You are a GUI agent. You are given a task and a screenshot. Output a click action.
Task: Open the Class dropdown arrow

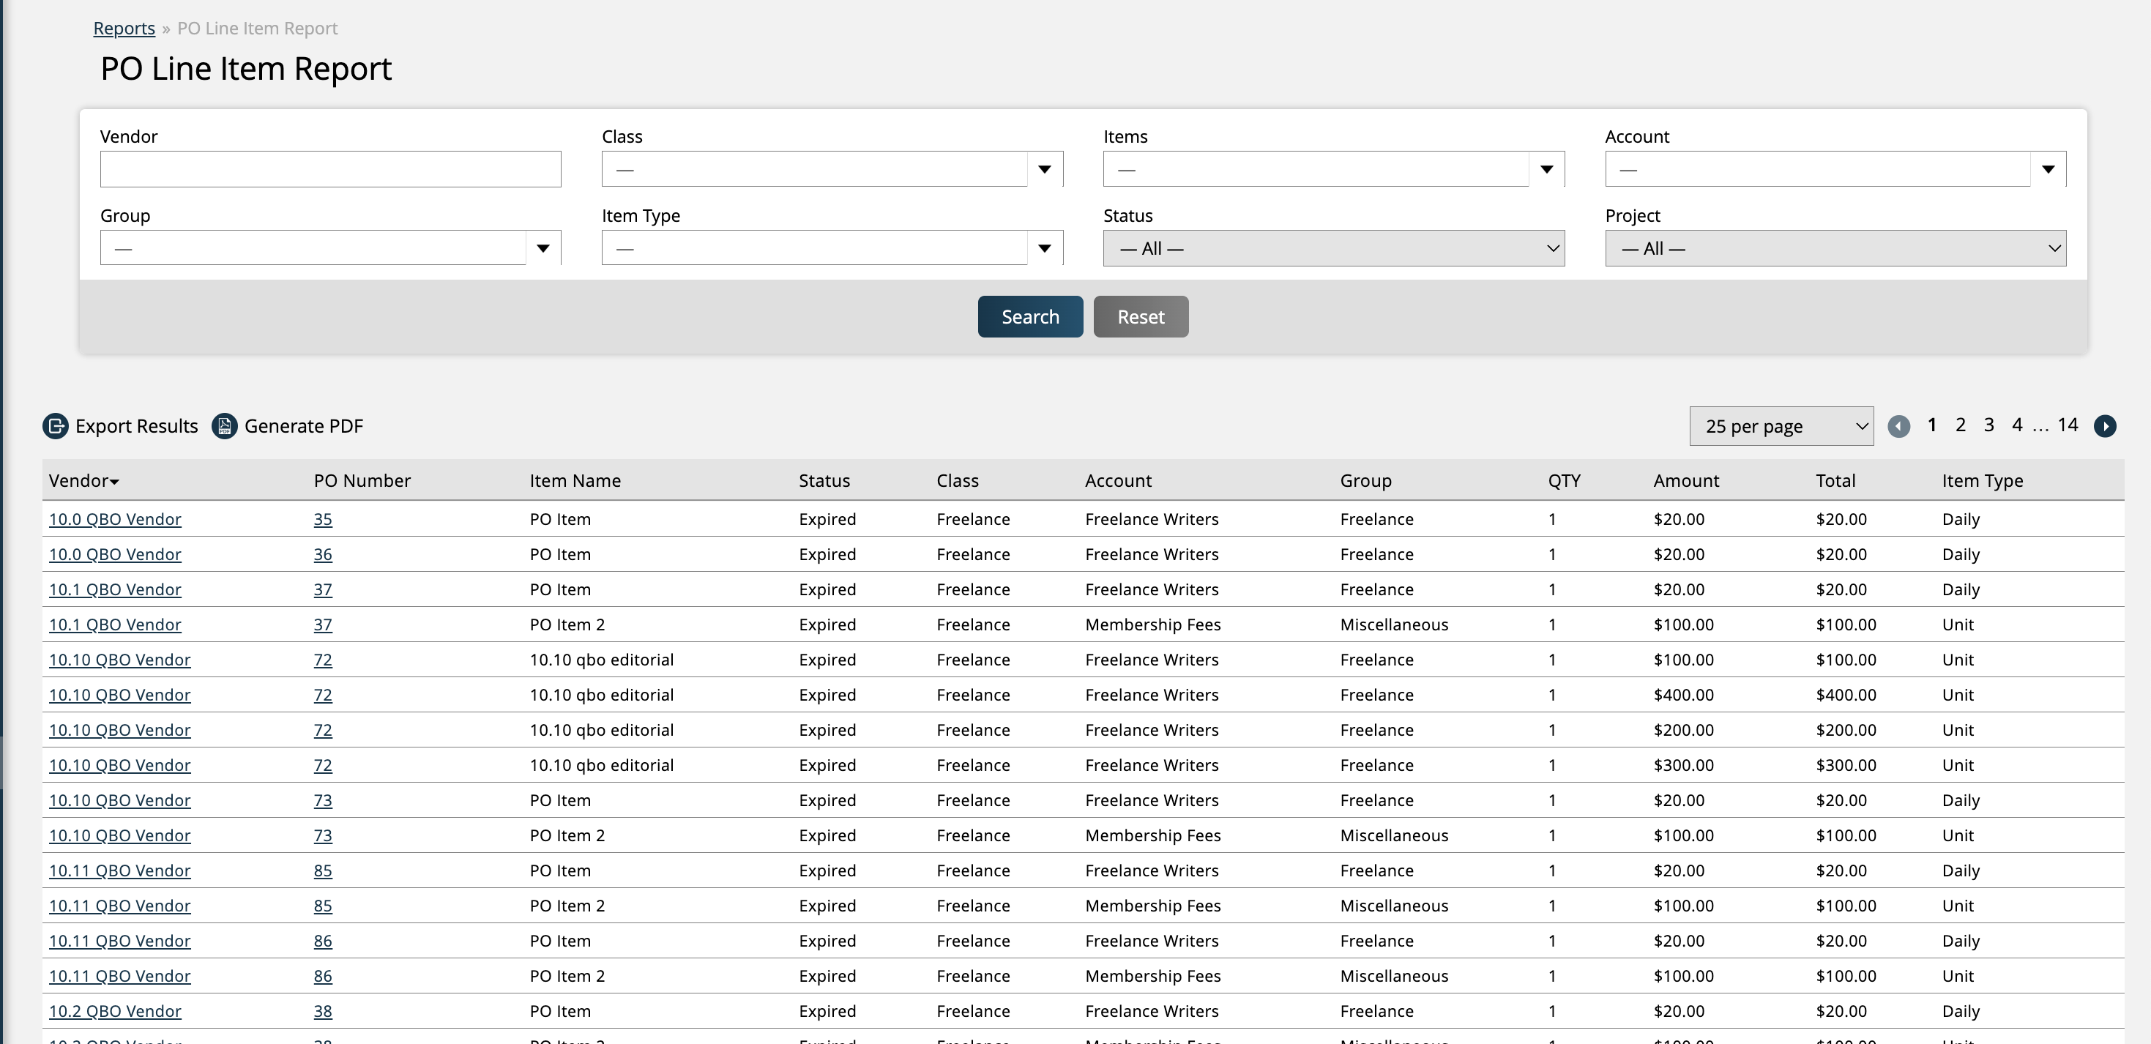tap(1044, 170)
